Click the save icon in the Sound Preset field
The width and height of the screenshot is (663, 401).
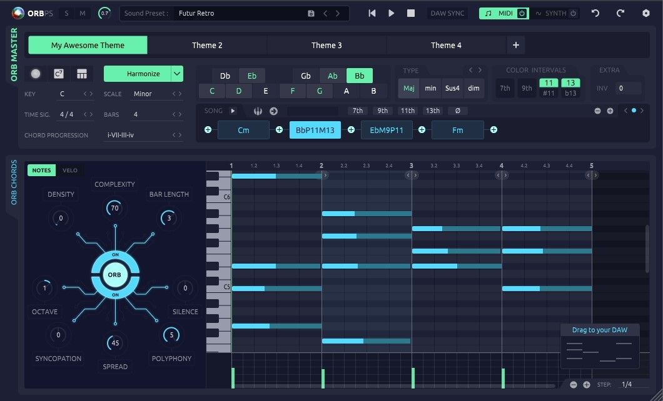tap(311, 12)
